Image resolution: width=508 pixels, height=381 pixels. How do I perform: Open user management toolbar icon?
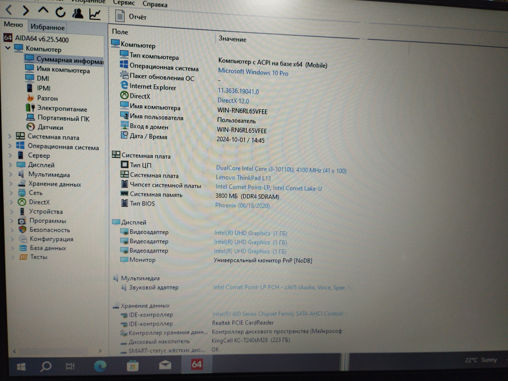[78, 13]
